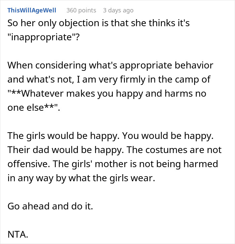
Task: Click the word "offensive"
Action: point(26,164)
